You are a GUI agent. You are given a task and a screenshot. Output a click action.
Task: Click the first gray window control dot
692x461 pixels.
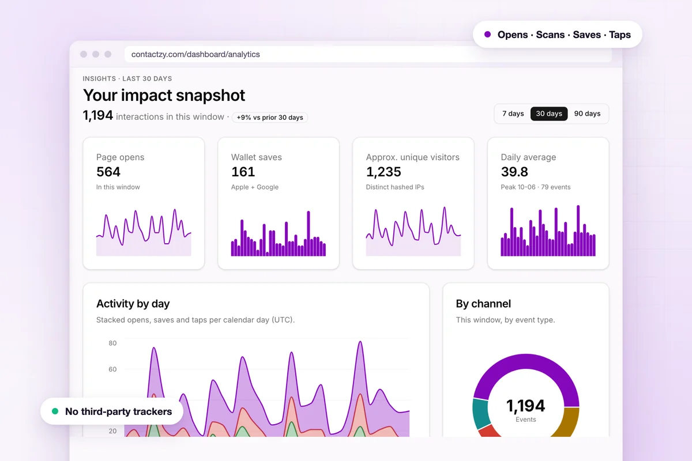84,54
